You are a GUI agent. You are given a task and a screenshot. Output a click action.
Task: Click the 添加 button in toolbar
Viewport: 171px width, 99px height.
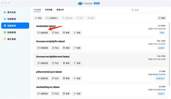click(38, 18)
